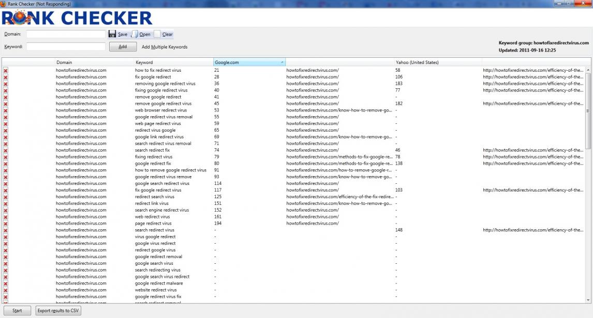Remove the 'redirect virus google' row

(6, 131)
